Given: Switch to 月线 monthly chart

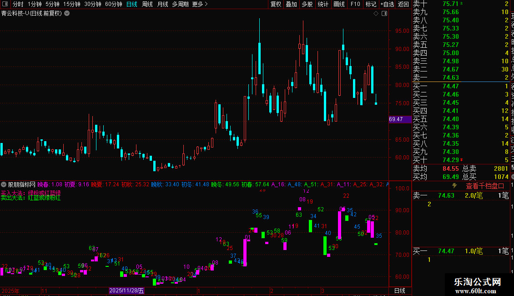Looking at the screenshot, I should click(x=162, y=4).
